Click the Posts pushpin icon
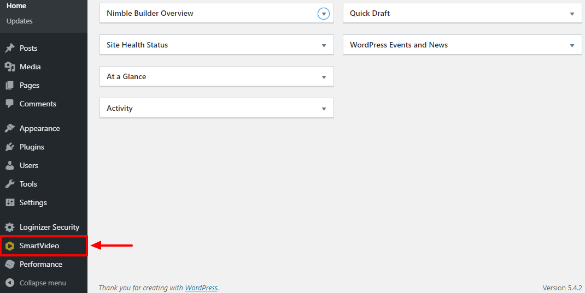 [x=10, y=48]
